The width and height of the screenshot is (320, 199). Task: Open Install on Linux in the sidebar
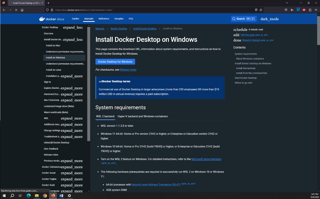click(54, 70)
